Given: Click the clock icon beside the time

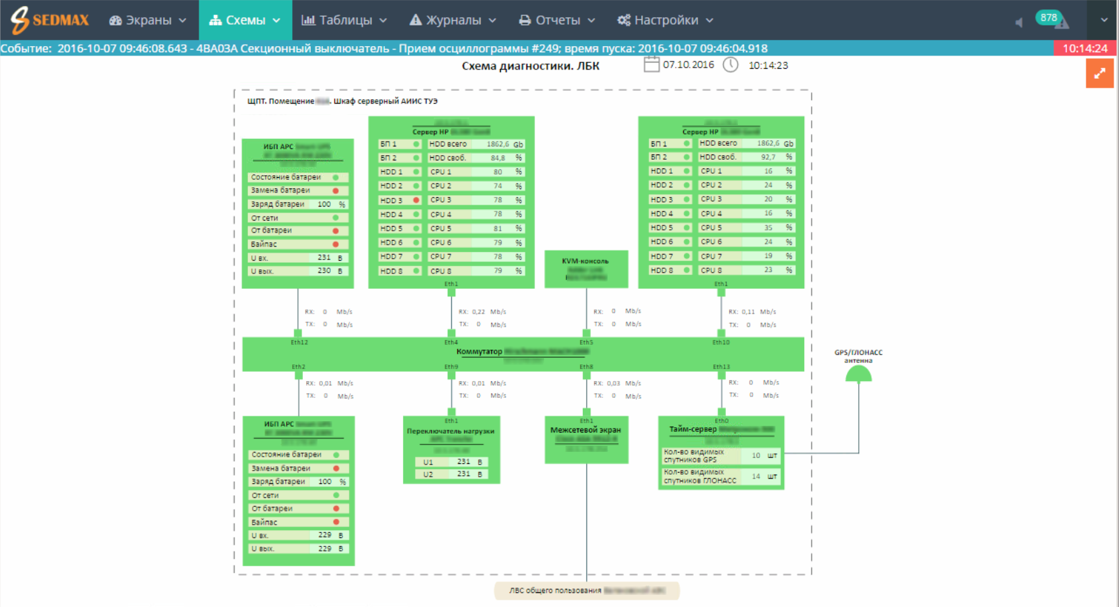Looking at the screenshot, I should [731, 65].
